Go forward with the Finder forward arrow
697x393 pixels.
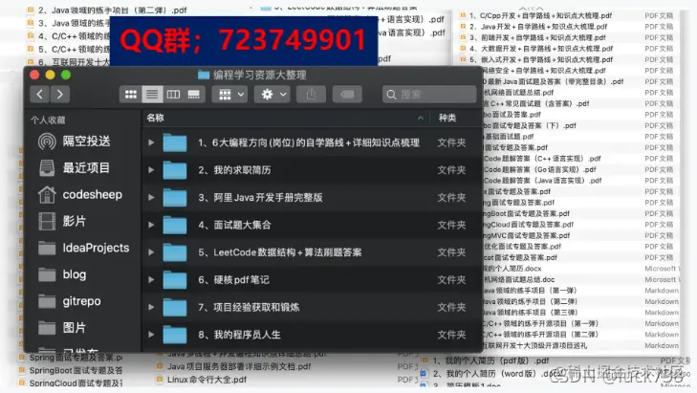click(x=60, y=95)
